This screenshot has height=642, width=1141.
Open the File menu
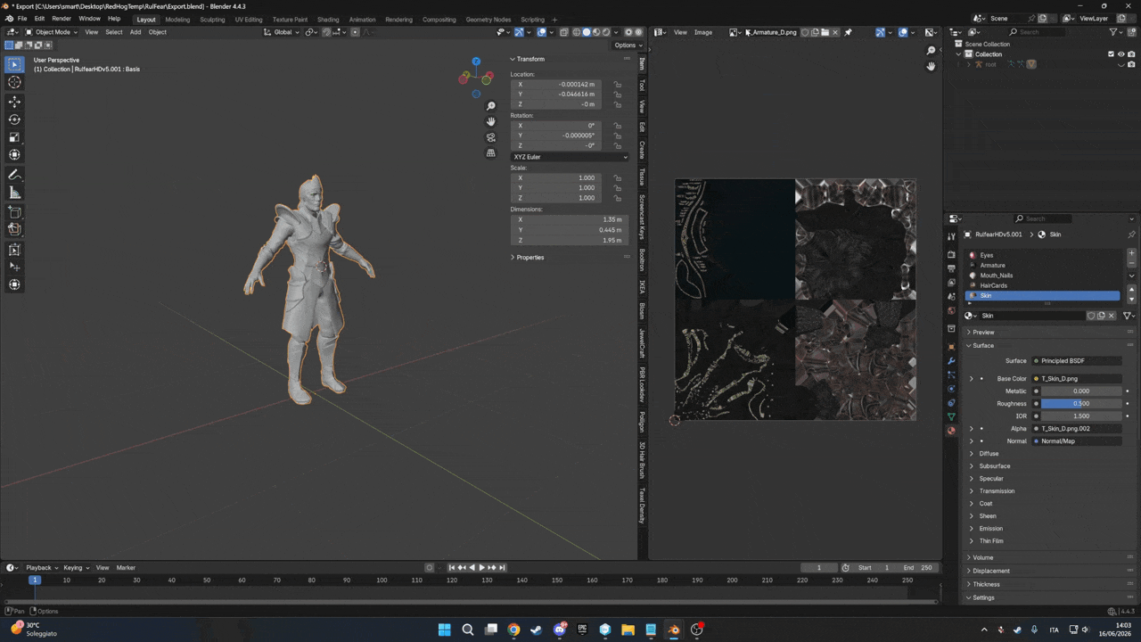pyautogui.click(x=21, y=19)
